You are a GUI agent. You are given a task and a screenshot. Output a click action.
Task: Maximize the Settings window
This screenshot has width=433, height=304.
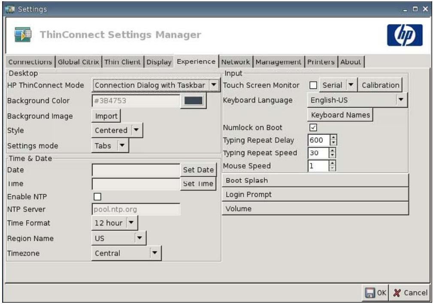coord(415,9)
